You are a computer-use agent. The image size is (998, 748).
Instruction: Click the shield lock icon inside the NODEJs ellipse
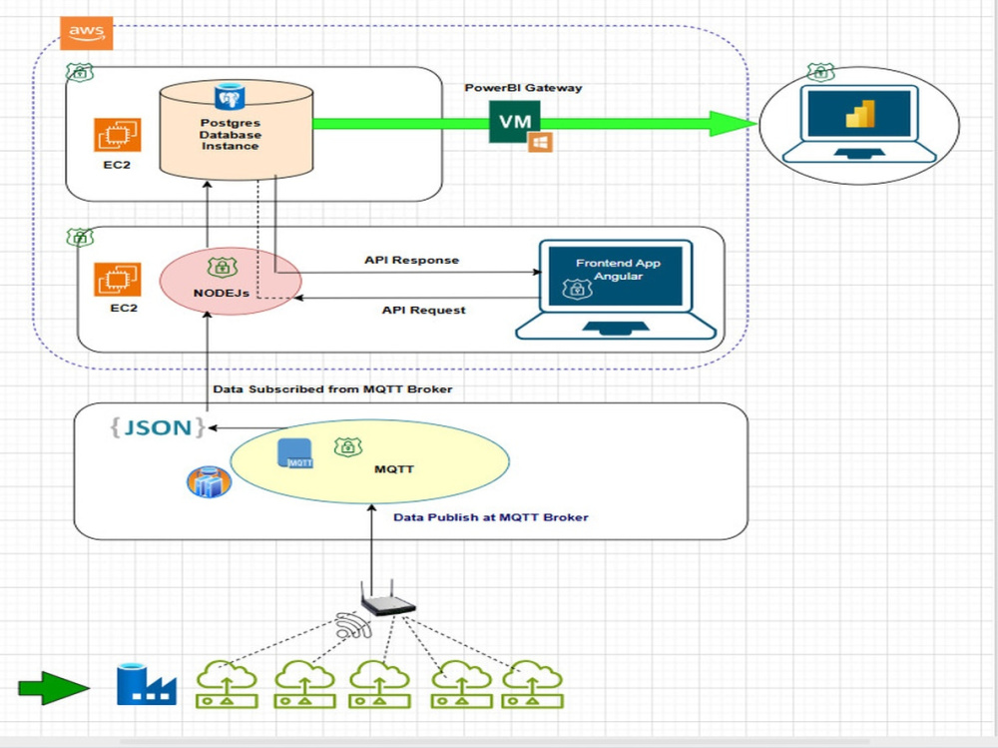click(223, 267)
